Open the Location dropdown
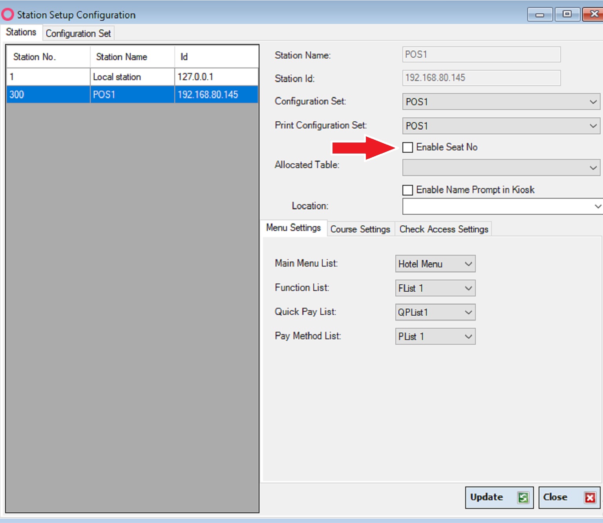 click(x=597, y=206)
